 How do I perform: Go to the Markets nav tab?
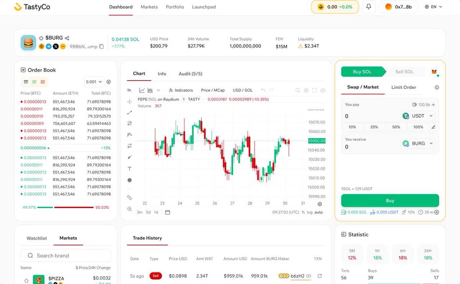149,7
